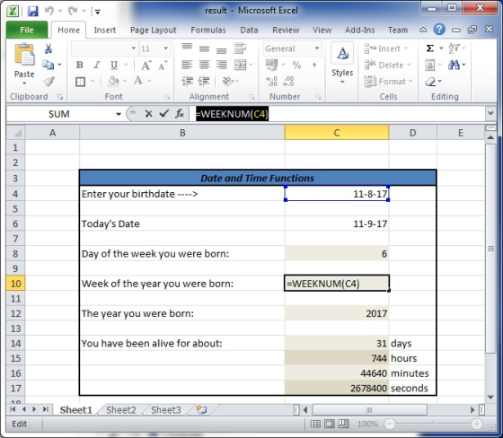
Task: Switch to the Data tab
Action: (249, 31)
